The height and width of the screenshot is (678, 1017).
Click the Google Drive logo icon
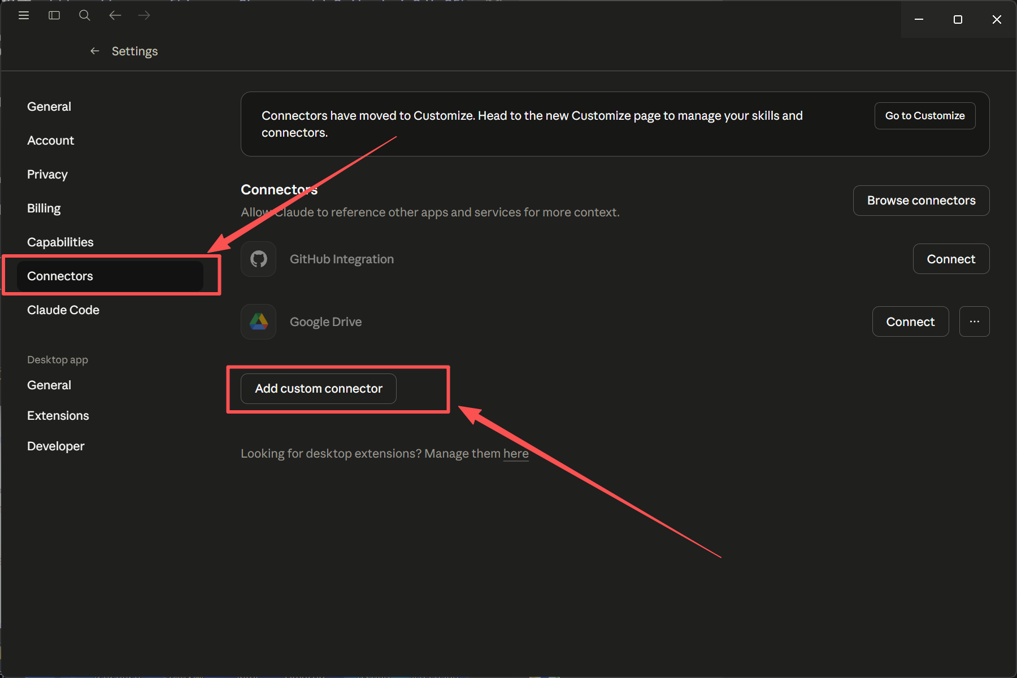click(x=259, y=322)
